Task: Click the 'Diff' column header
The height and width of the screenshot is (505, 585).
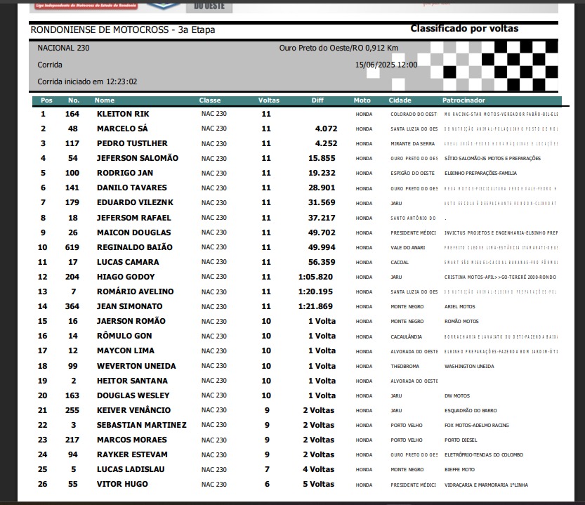Action: tap(317, 100)
